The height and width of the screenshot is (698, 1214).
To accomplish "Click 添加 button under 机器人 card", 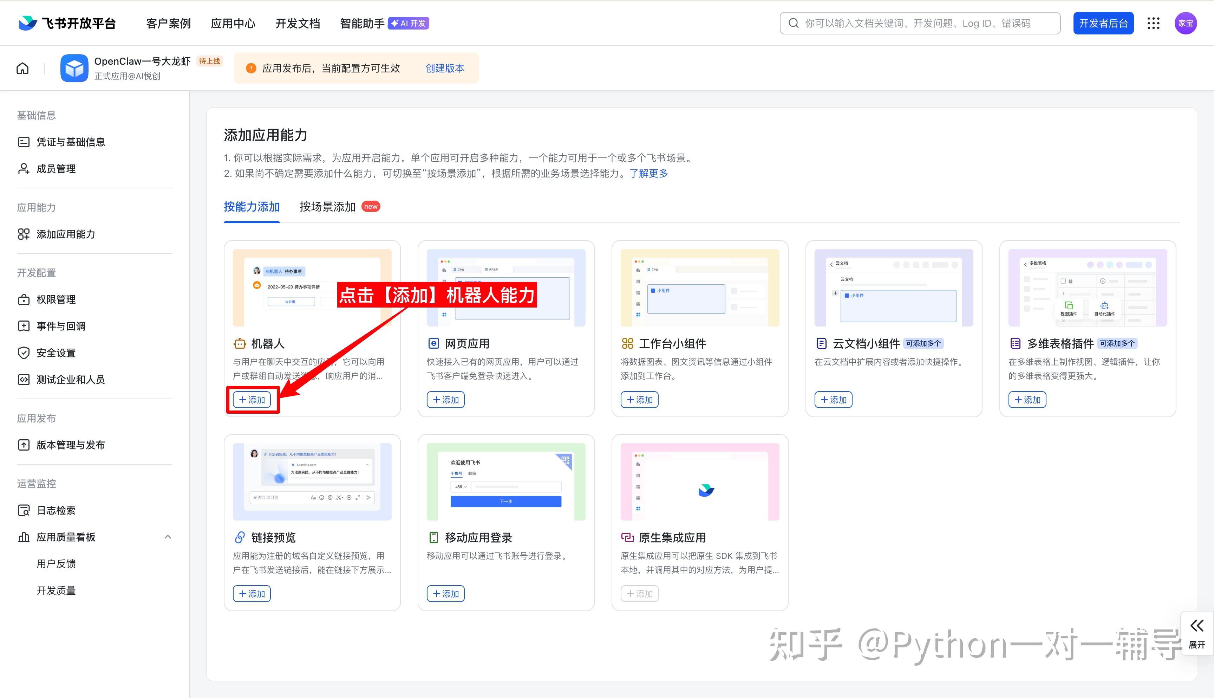I will click(252, 400).
